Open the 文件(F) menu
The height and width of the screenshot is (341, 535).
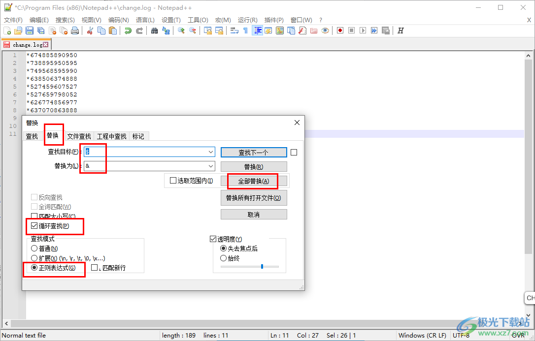[13, 20]
